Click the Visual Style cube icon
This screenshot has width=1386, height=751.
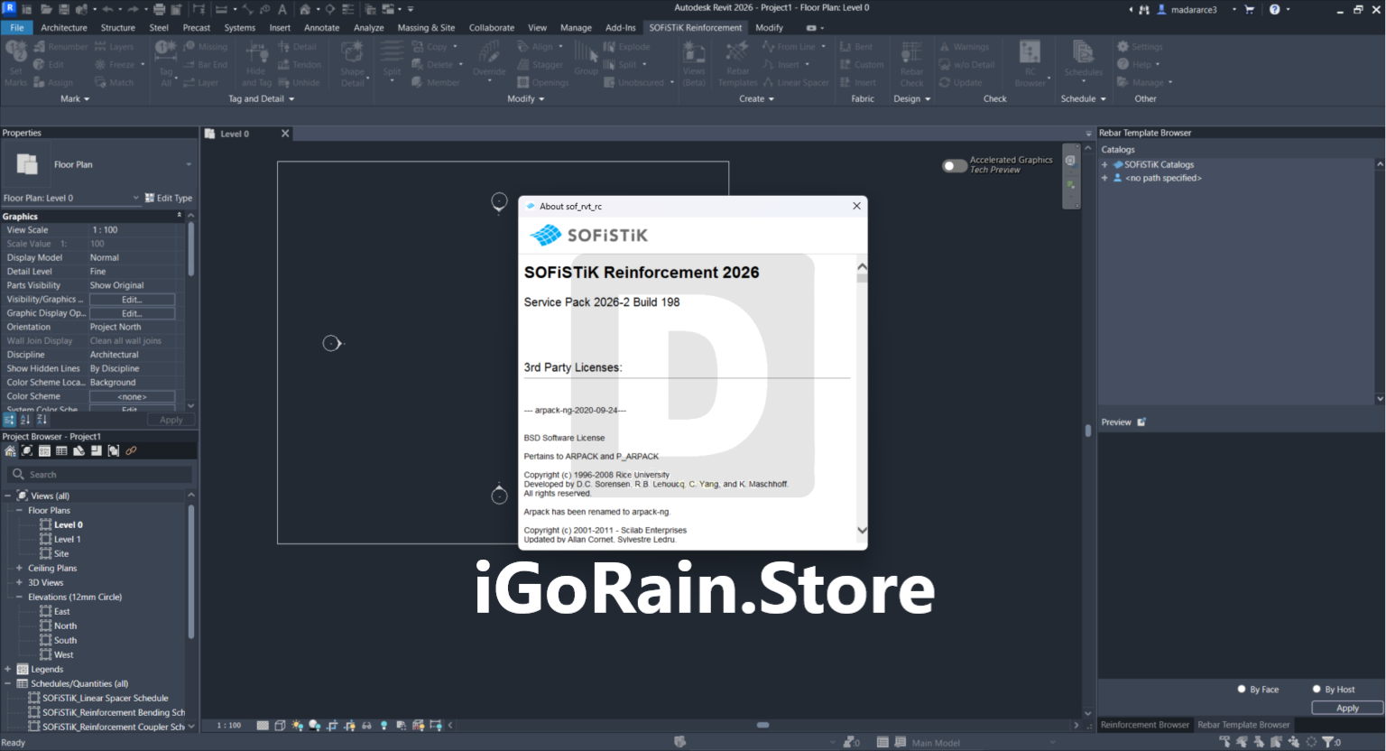point(280,726)
